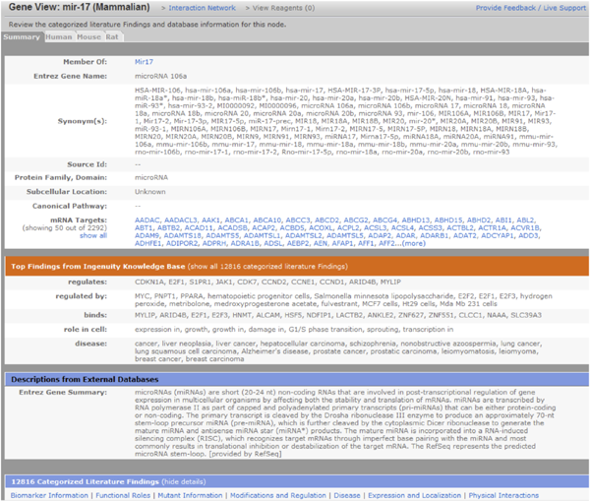
Task: Click 'show all' under mRNA Targets
Action: pyautogui.click(x=93, y=236)
